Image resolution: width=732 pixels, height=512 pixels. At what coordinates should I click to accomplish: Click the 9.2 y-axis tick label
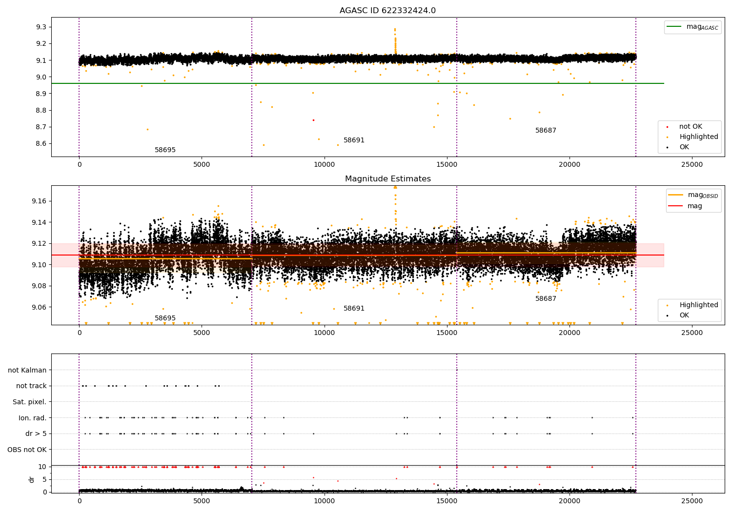(41, 43)
